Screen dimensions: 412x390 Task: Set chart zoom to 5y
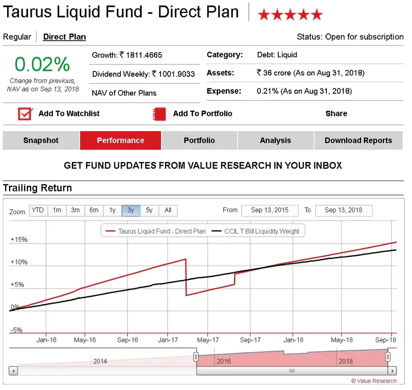[x=149, y=211]
